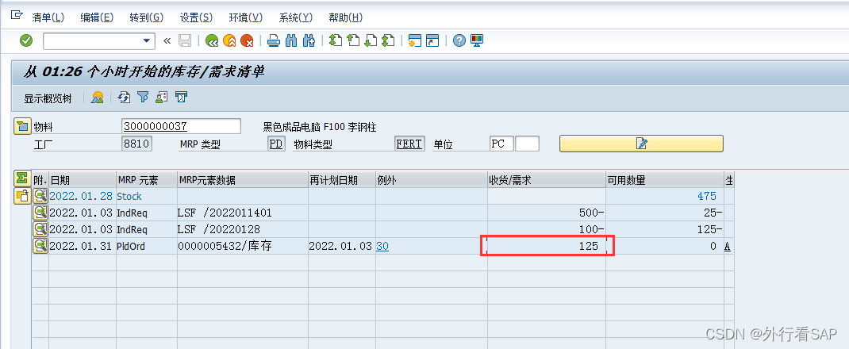Open Help question mark icon
This screenshot has width=849, height=349.
coord(459,40)
